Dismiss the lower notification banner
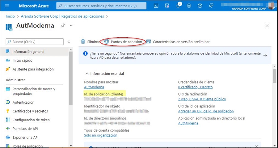 pos(256,146)
